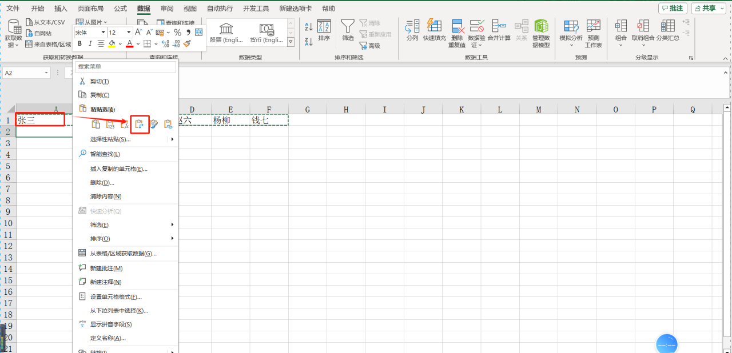Select cell E1 containing 杨柳

point(230,121)
